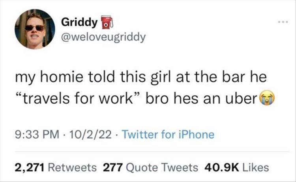Open the @weloveugriddy handle
The width and height of the screenshot is (296, 182).
click(x=103, y=37)
